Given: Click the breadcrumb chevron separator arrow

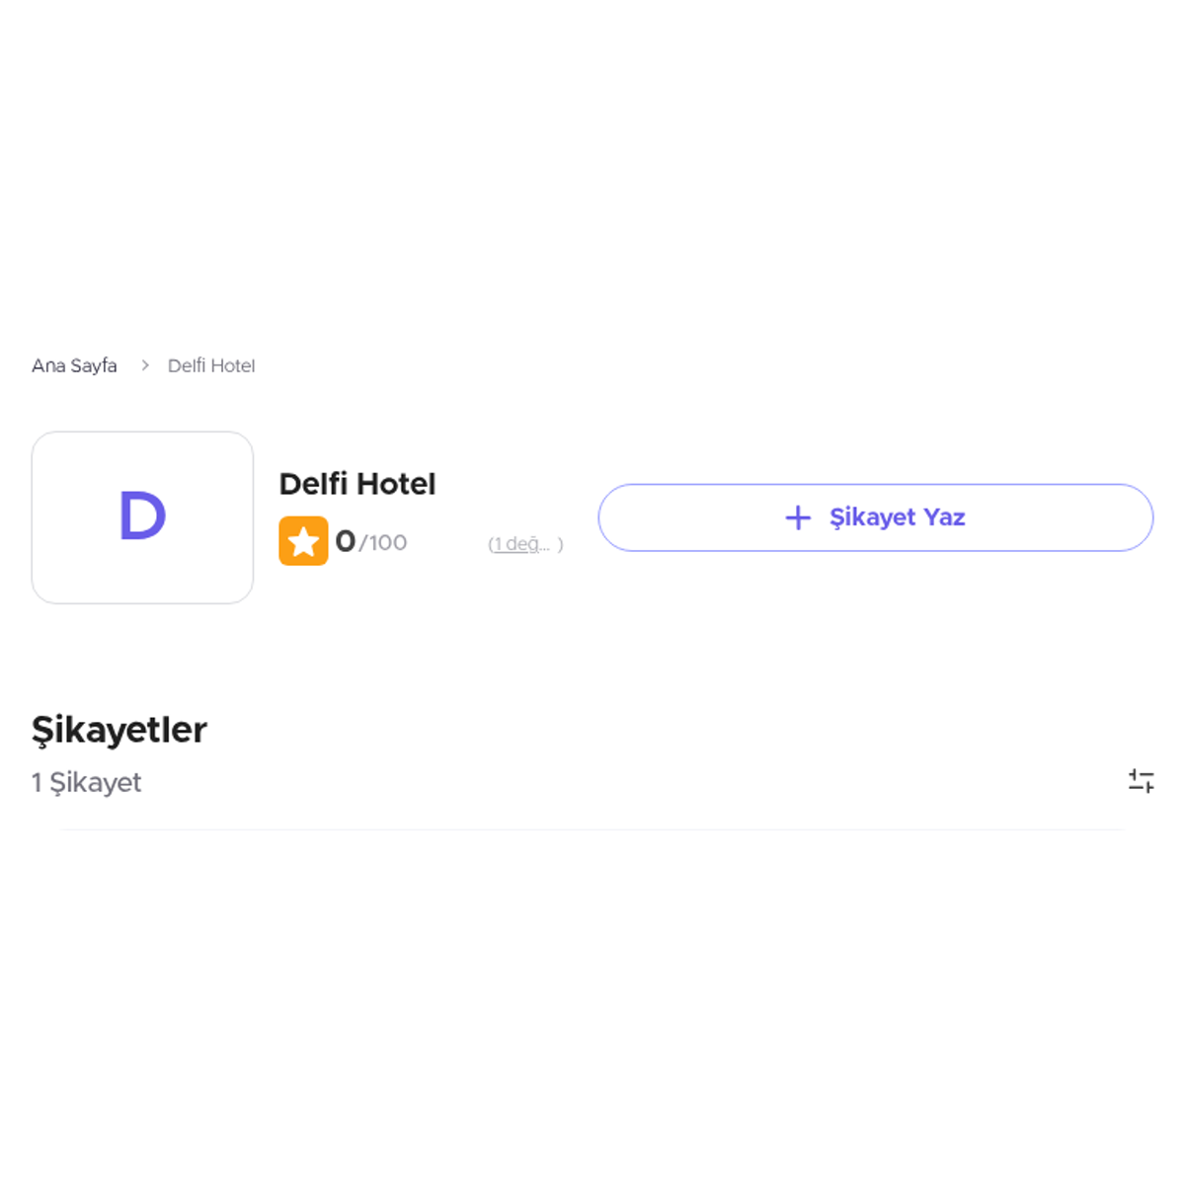Looking at the screenshot, I should pyautogui.click(x=144, y=365).
